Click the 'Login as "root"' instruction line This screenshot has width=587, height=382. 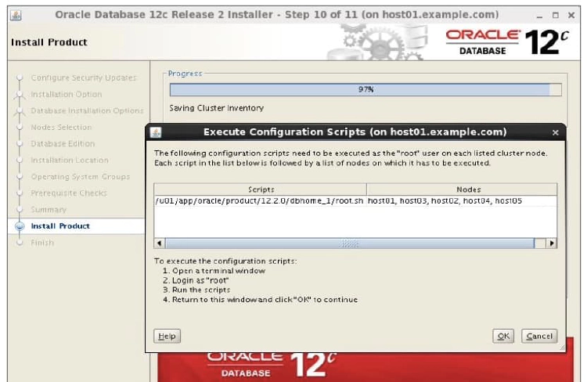[196, 280]
